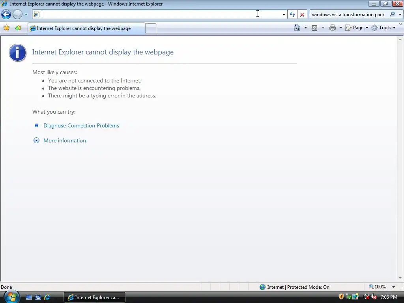Click the error heading Internet Explorer cannot display the webpage
The width and height of the screenshot is (404, 303).
pos(103,52)
